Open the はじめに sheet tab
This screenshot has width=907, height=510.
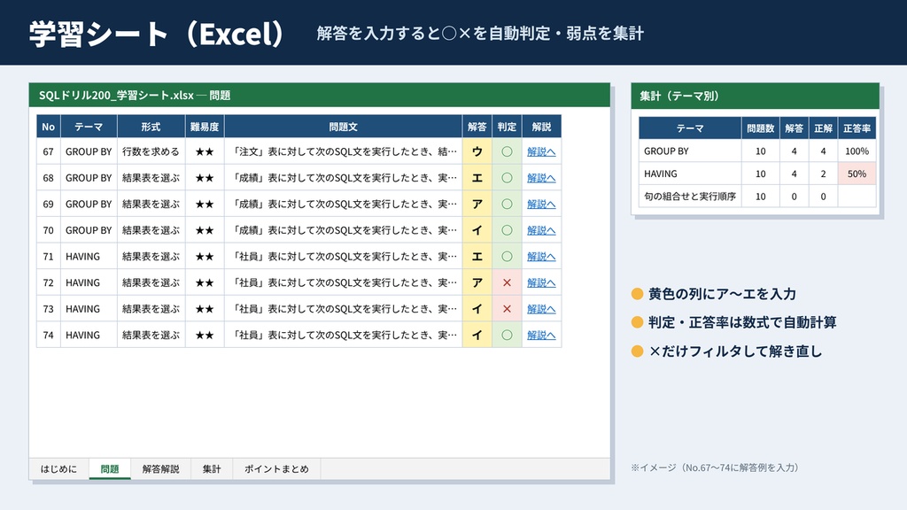point(58,469)
